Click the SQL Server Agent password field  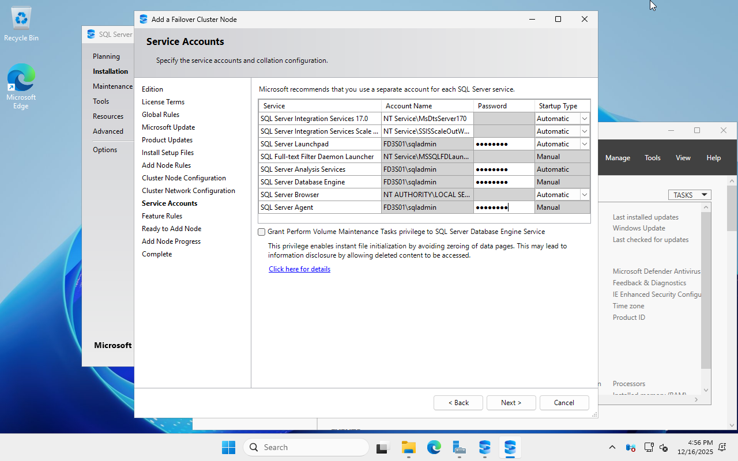[503, 207]
